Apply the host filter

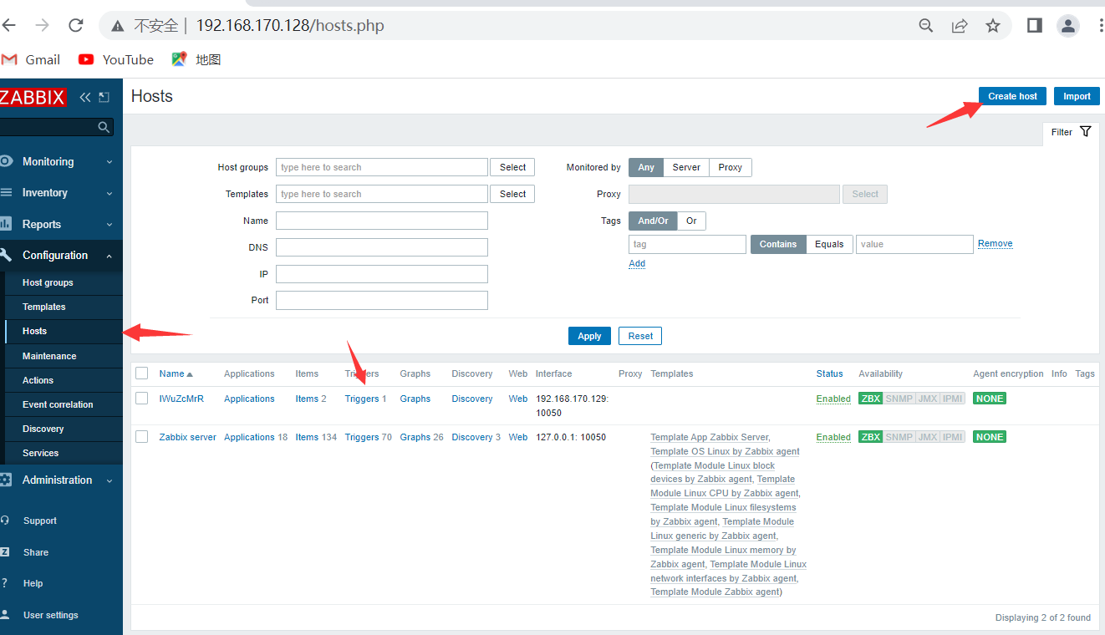click(589, 336)
